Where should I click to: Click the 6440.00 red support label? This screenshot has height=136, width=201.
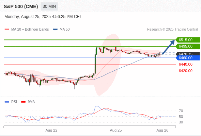click(186, 64)
